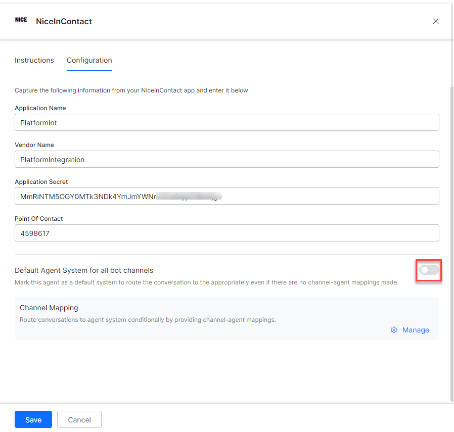Click the Vendor Name label
This screenshot has width=454, height=432.
coord(34,145)
